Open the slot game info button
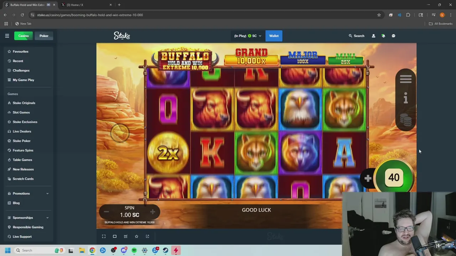The width and height of the screenshot is (456, 256). [405, 98]
